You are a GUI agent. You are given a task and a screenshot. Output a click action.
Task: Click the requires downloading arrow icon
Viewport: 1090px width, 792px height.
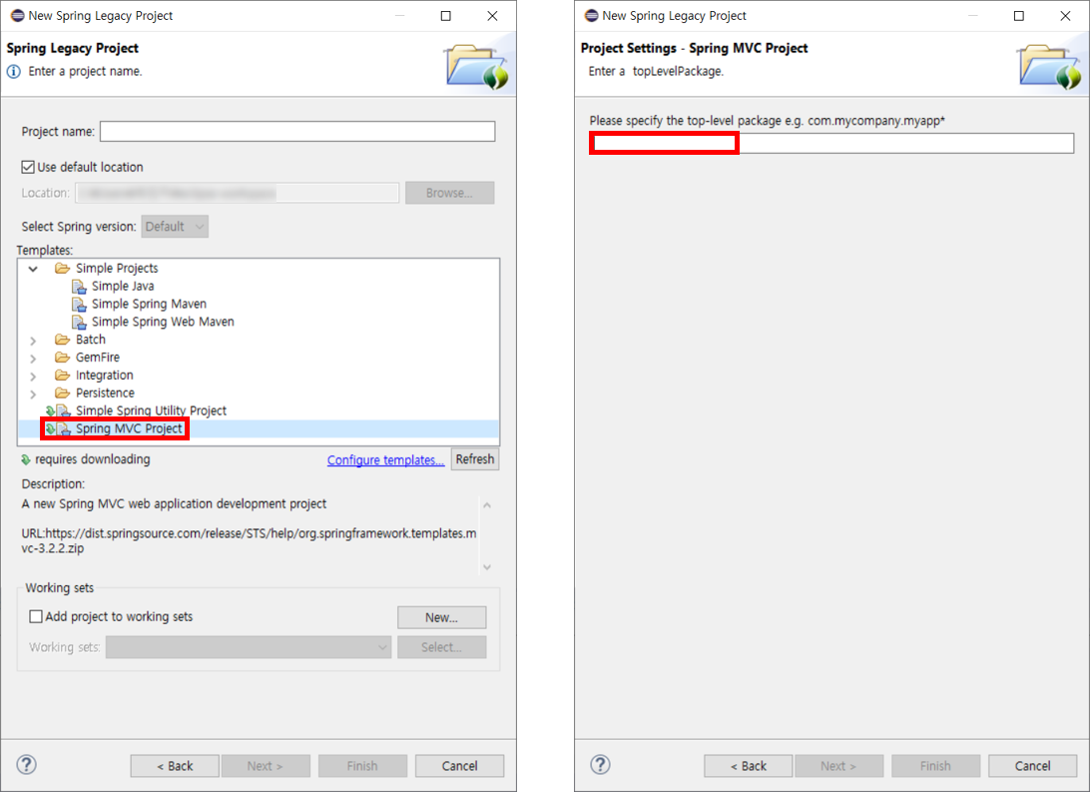[x=26, y=459]
